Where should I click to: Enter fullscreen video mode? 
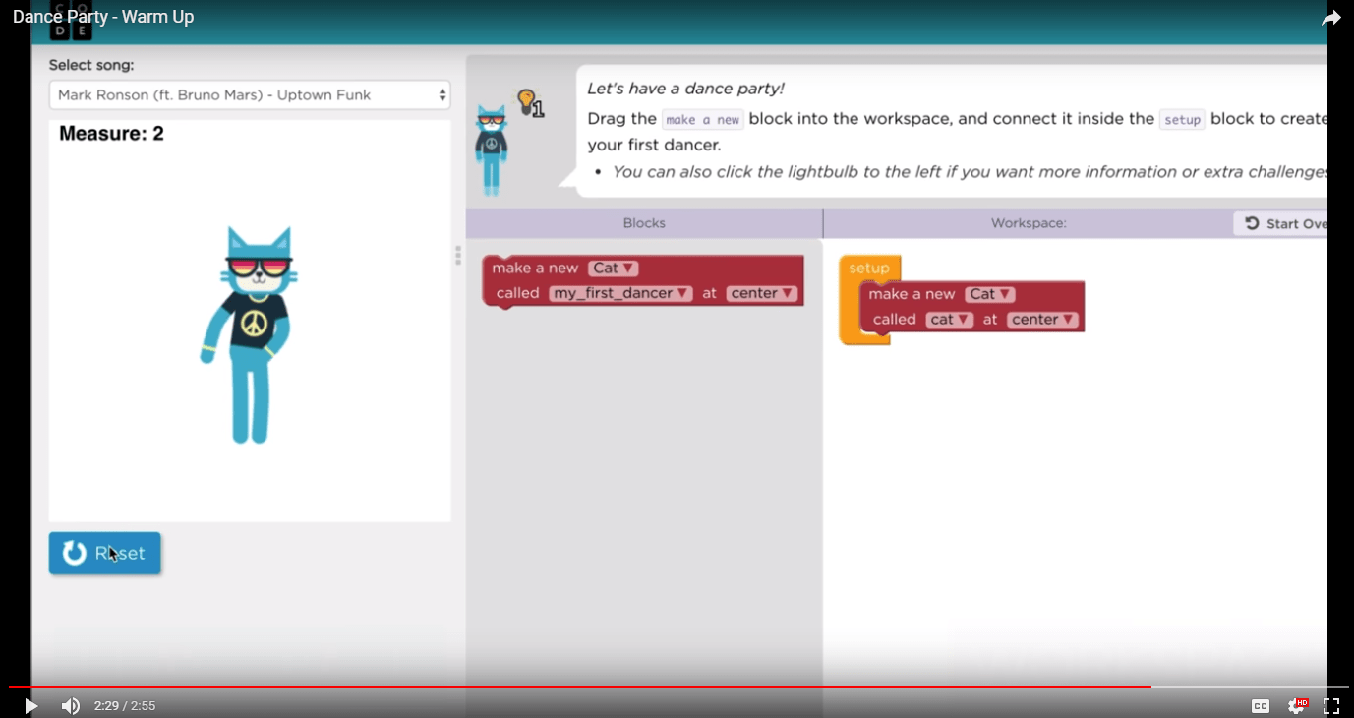pyautogui.click(x=1331, y=705)
